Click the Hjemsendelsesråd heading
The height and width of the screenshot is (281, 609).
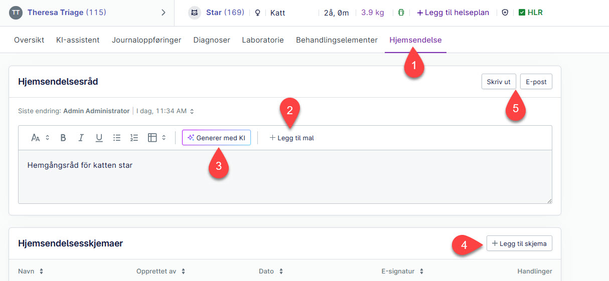coord(58,81)
